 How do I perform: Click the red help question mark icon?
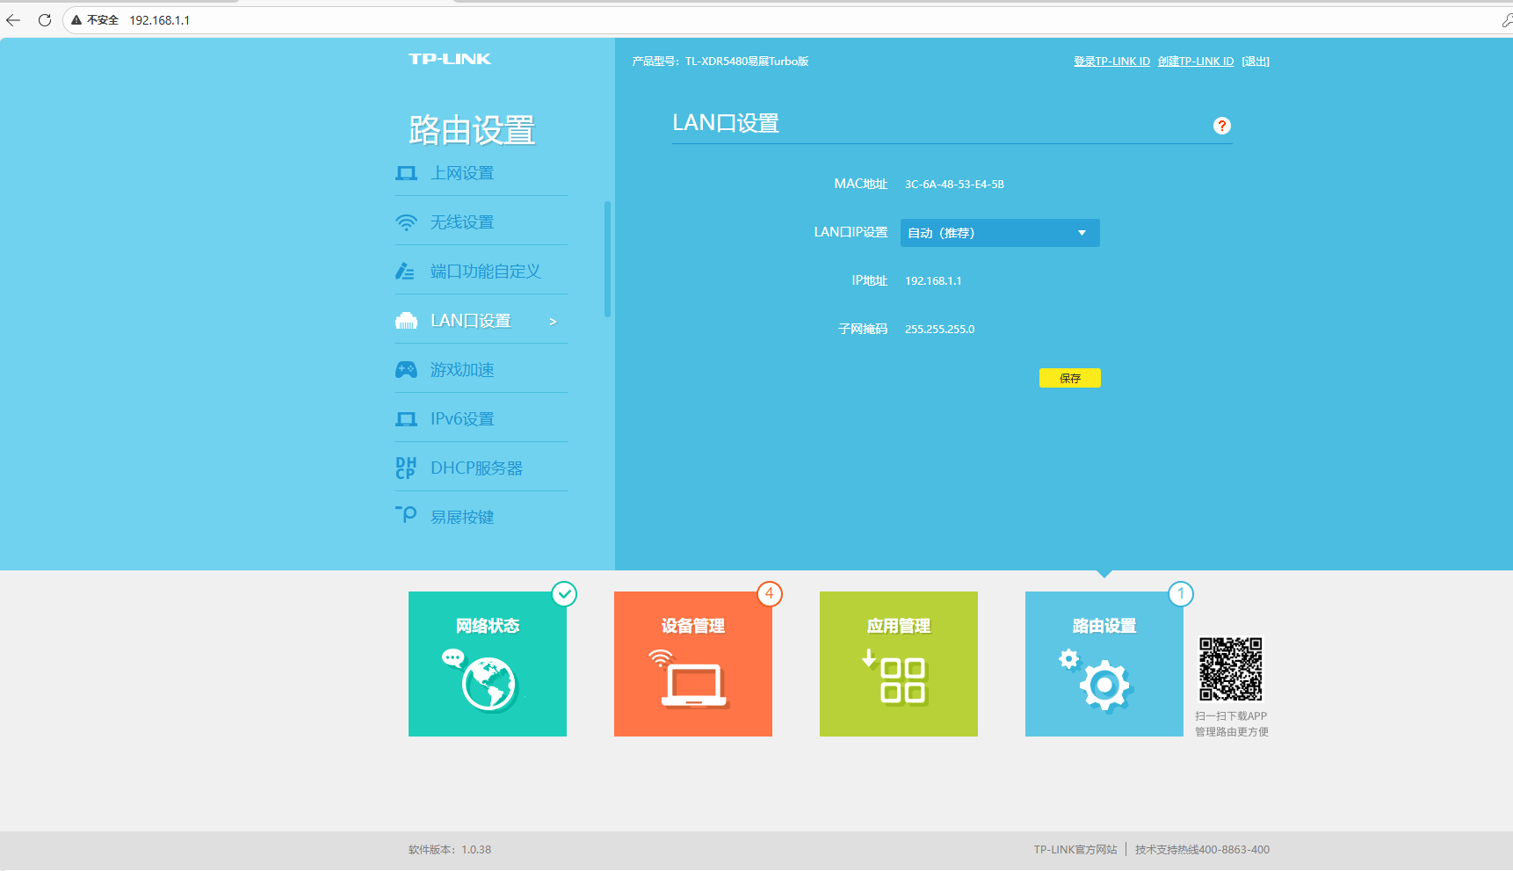point(1221,126)
